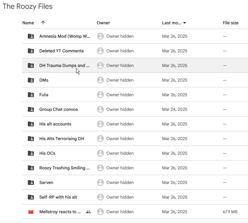Click The Roozy Files folder title
The width and height of the screenshot is (248, 223).
[28, 7]
